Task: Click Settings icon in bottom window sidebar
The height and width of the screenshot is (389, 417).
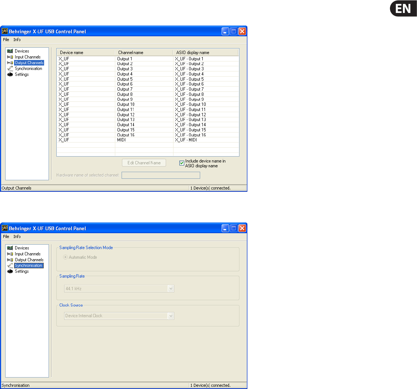Action: click(x=10, y=271)
